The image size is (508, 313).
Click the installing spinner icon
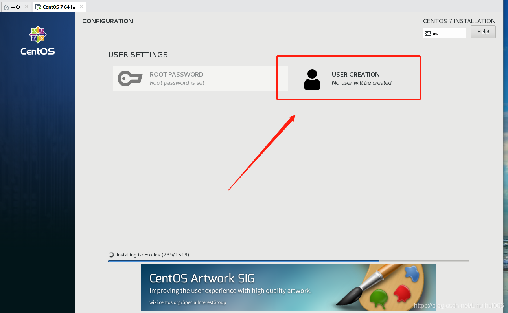111,255
